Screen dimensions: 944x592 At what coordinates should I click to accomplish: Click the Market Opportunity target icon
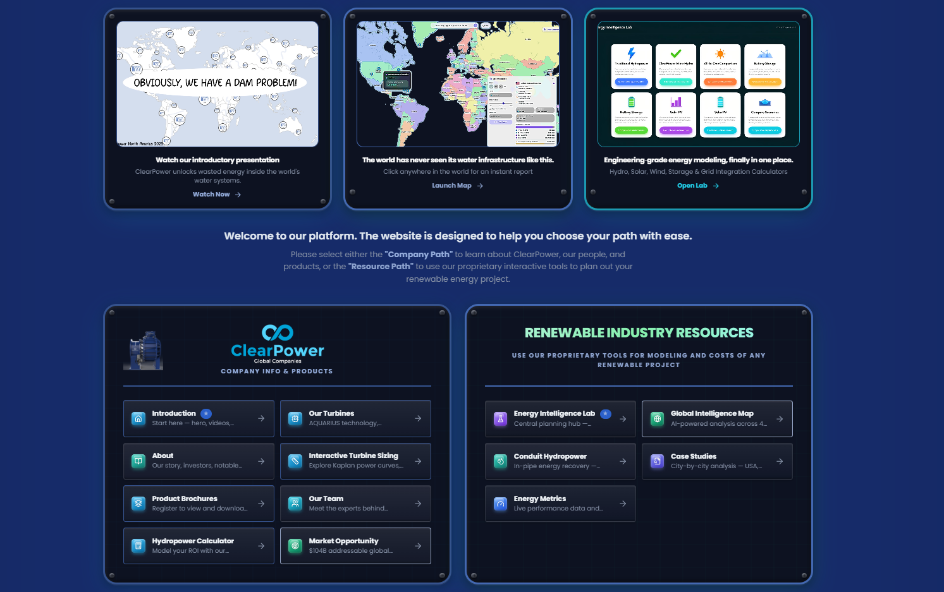click(295, 546)
